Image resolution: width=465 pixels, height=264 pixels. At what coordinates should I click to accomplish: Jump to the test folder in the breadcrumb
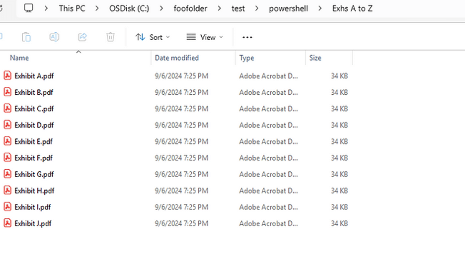coord(238,8)
